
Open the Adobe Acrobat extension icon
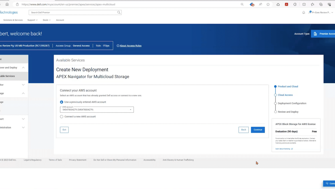(x=287, y=4)
